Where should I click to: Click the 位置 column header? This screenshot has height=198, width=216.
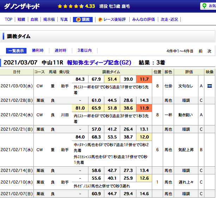click(x=158, y=72)
